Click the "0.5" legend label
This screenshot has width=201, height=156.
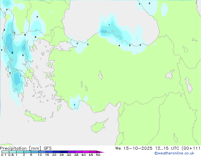point(11,155)
